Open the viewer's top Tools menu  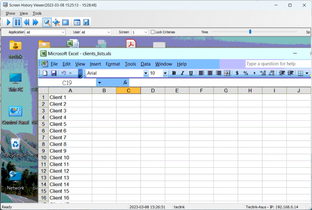pos(37,13)
